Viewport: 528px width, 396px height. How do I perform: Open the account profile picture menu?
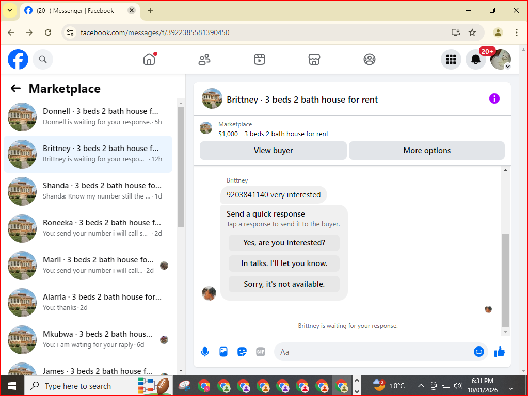[x=501, y=59]
